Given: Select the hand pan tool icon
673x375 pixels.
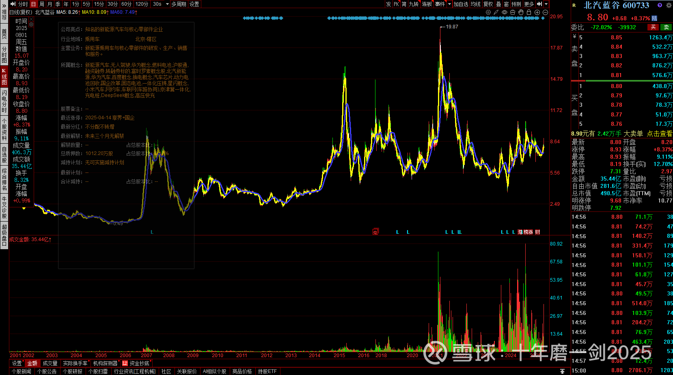Looking at the screenshot, I should point(521,12).
